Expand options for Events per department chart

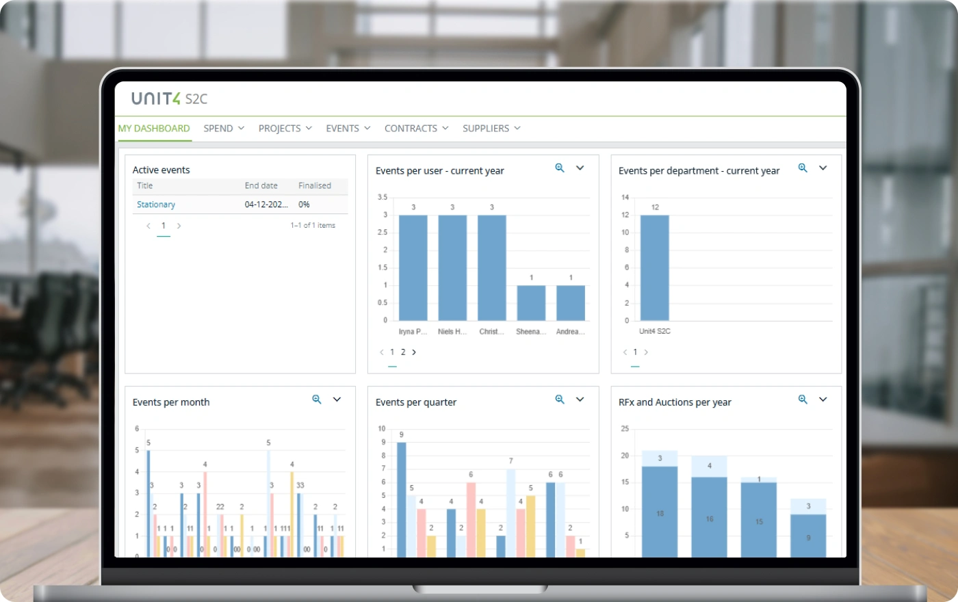tap(823, 168)
